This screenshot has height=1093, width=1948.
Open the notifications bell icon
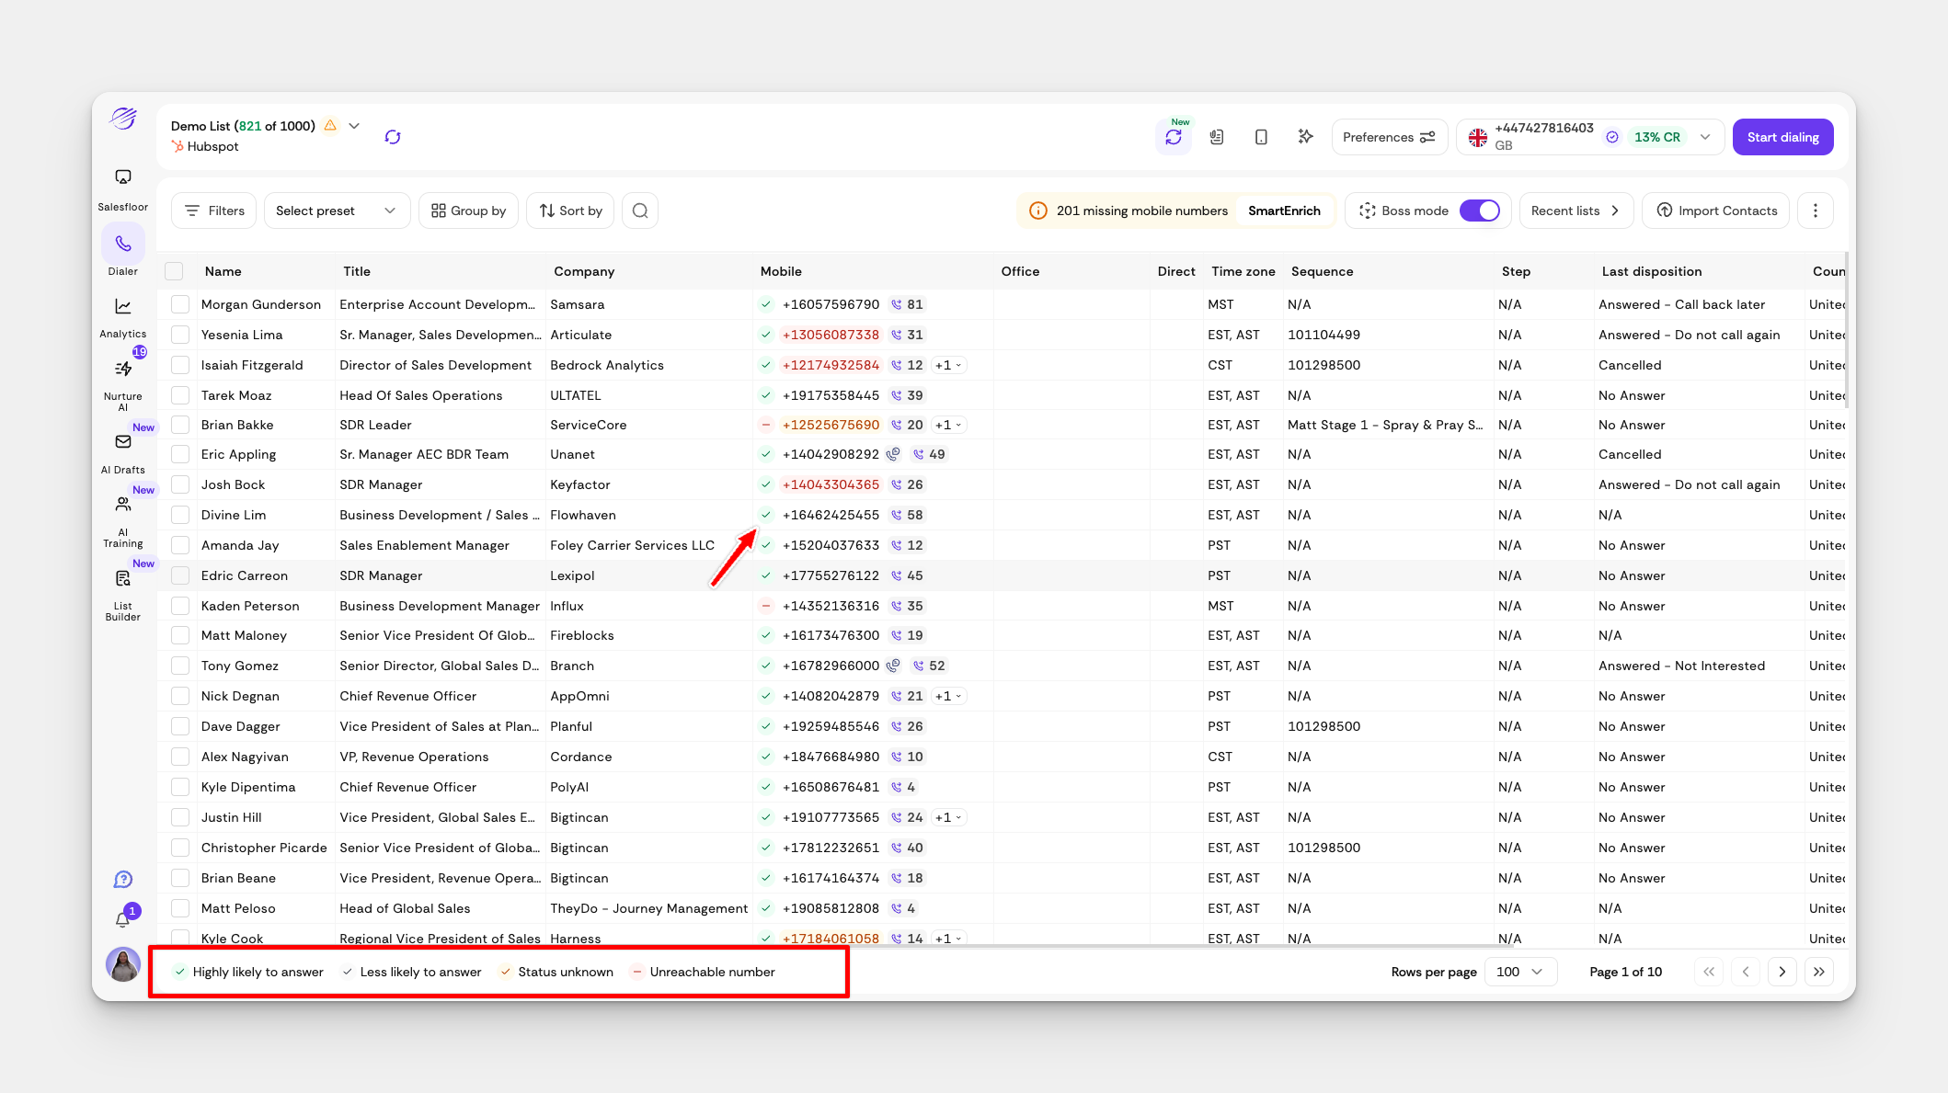(123, 919)
